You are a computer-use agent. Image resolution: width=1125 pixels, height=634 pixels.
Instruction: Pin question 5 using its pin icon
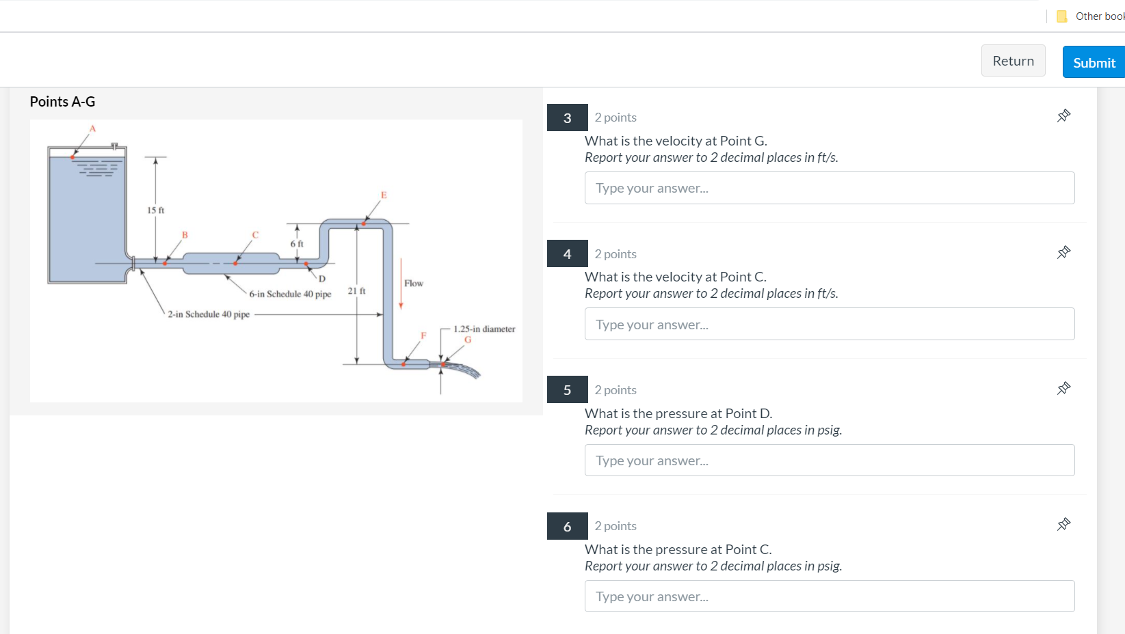pos(1063,388)
